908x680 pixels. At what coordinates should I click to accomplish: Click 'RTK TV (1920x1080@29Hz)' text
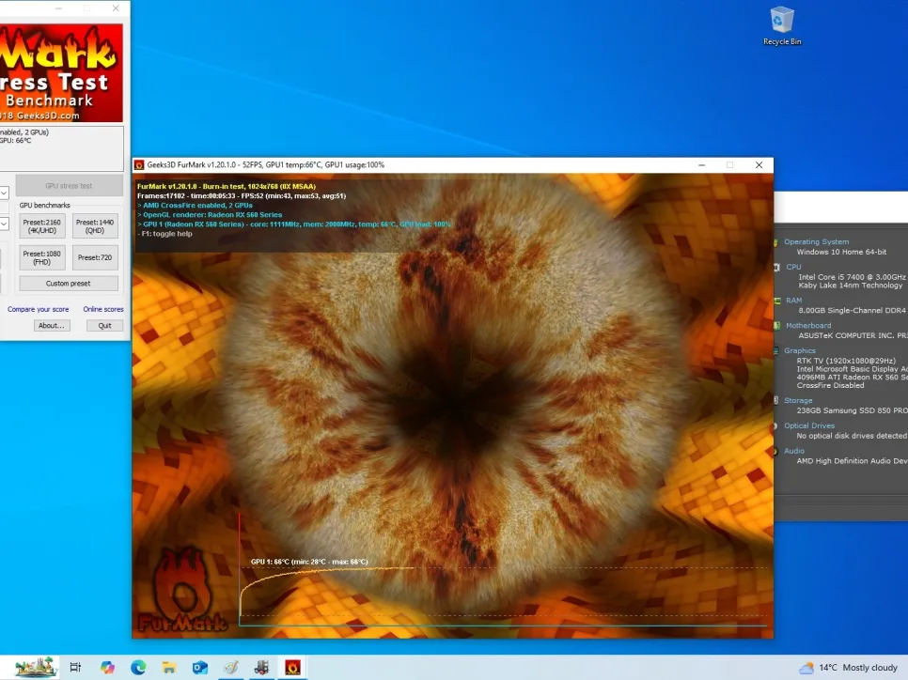846,361
